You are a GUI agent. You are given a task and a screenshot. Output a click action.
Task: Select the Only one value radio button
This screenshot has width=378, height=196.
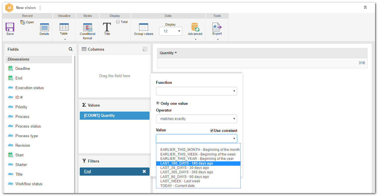[158, 103]
